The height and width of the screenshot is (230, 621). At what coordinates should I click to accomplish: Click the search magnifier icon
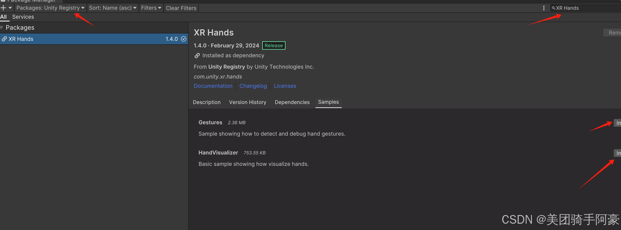(553, 8)
